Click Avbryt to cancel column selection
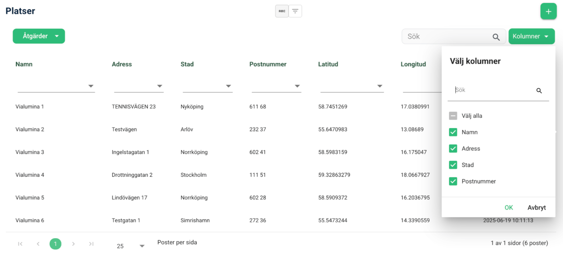563x264 pixels. 537,208
